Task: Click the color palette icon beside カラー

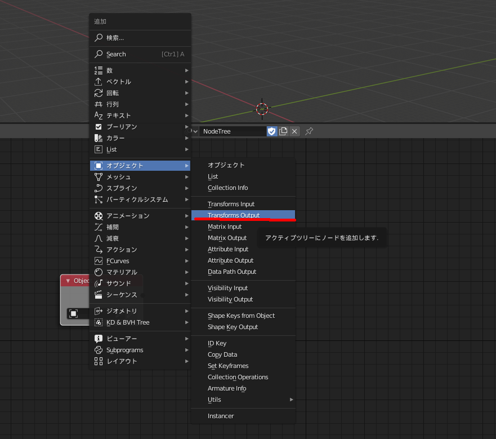Action: pos(99,138)
